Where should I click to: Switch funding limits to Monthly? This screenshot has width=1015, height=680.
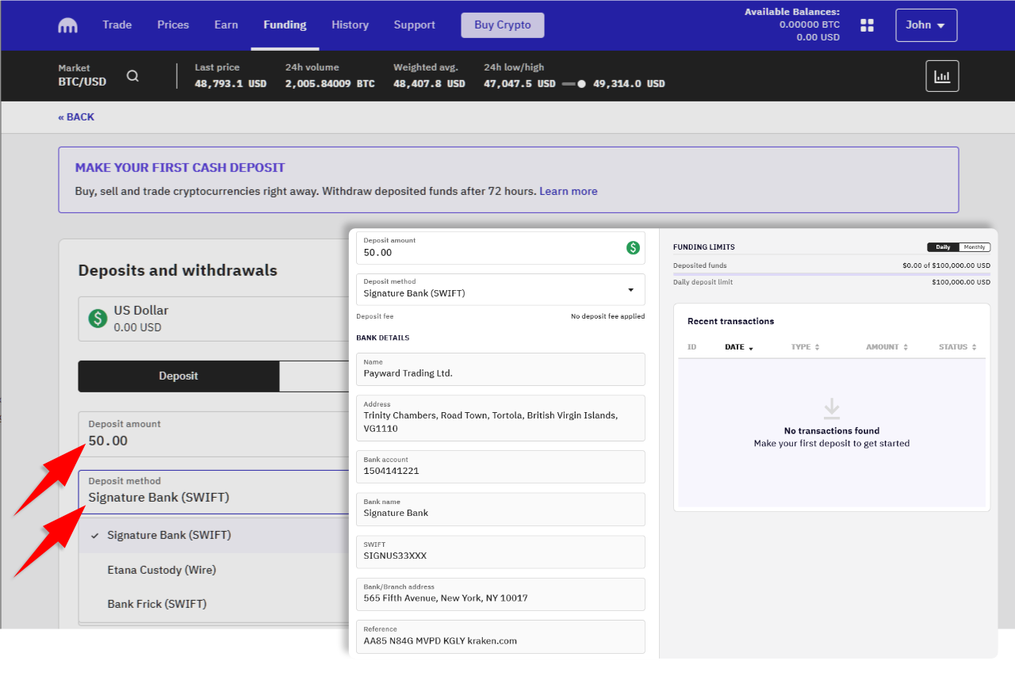tap(975, 247)
